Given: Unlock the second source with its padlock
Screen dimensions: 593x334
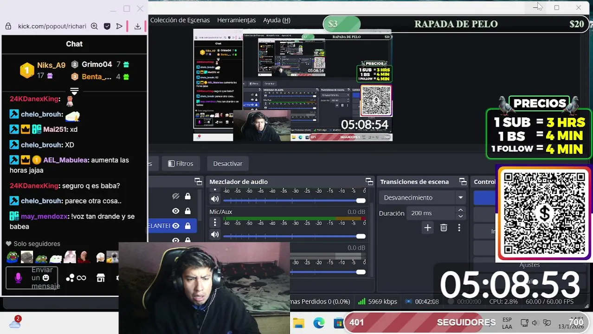Looking at the screenshot, I should 187,211.
